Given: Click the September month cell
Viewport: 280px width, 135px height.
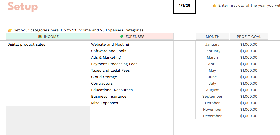Looking at the screenshot, I should tap(212, 96).
